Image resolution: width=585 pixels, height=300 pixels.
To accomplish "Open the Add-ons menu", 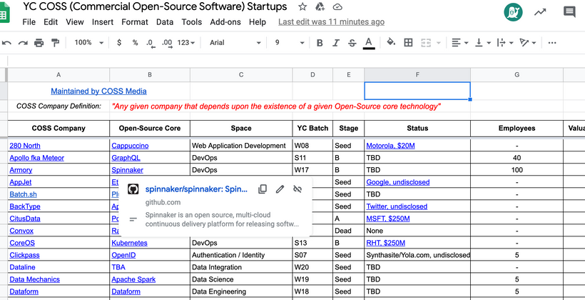I will point(225,22).
